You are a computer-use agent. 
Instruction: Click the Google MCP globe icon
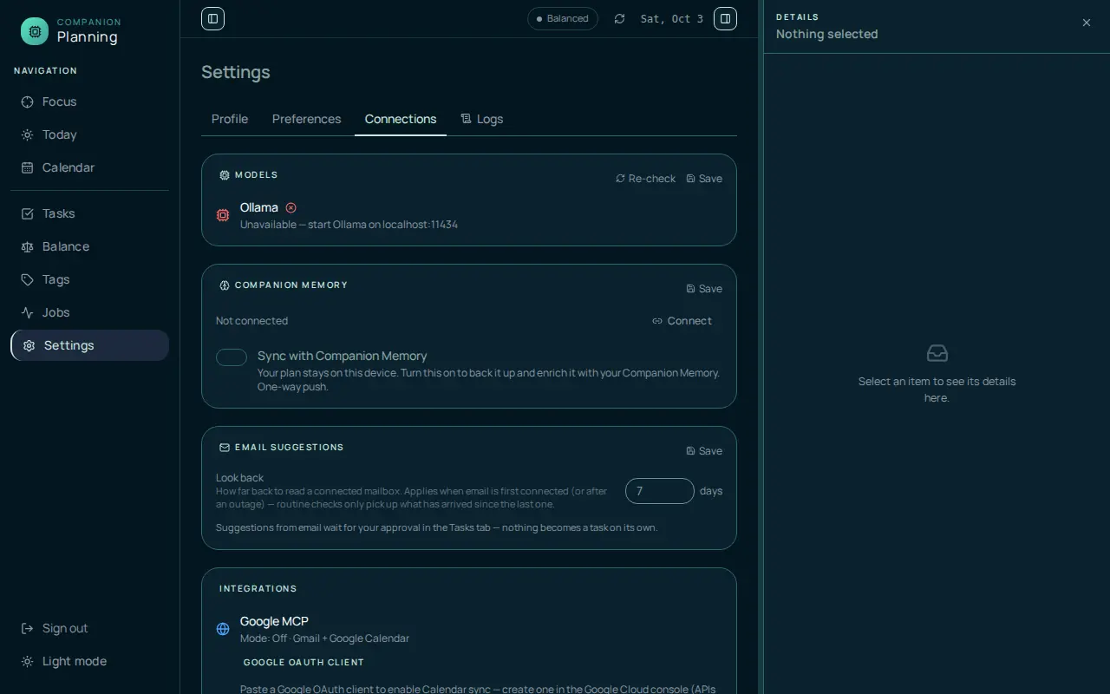[223, 629]
